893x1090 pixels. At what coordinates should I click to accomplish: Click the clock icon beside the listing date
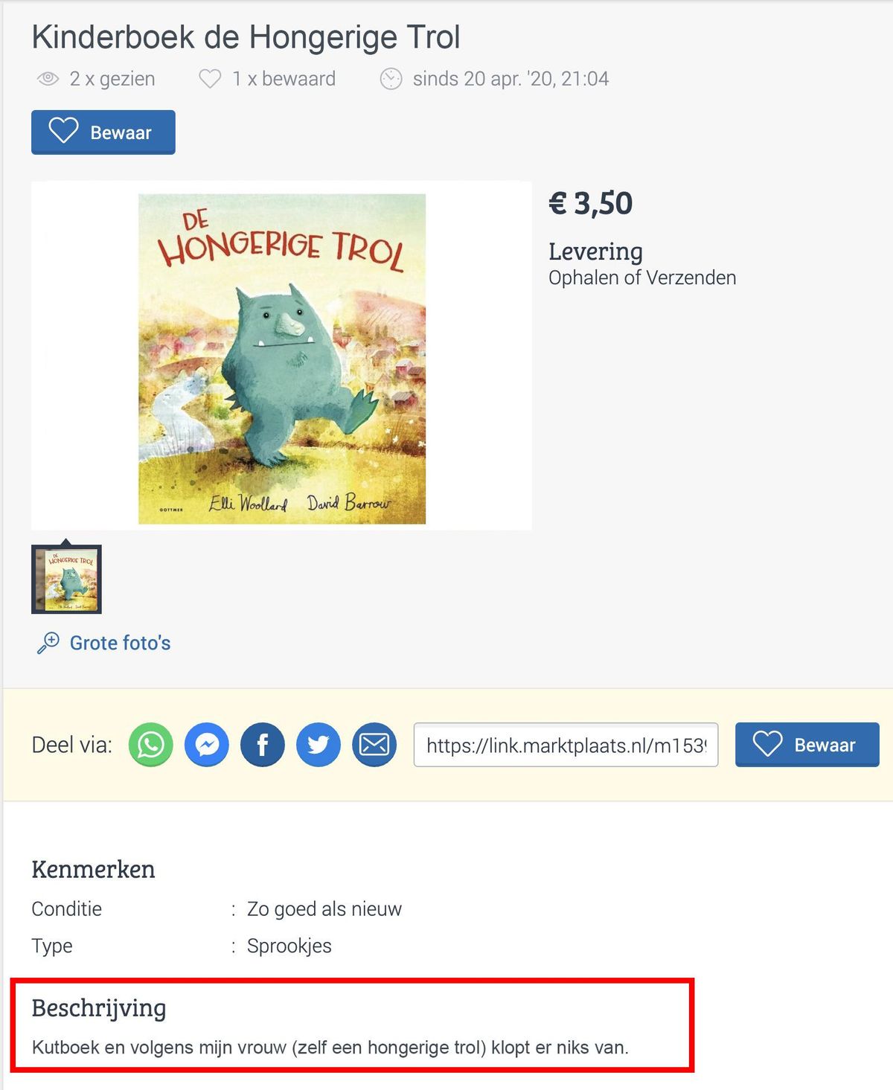391,79
